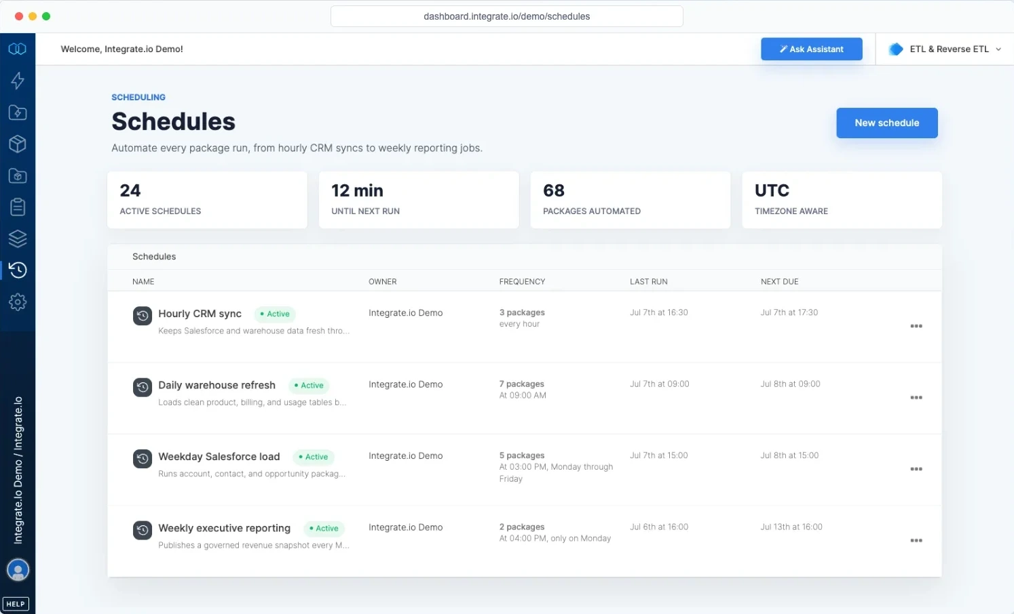This screenshot has height=614, width=1014.
Task: Click last run 'Jul 7th at 16:30'
Action: [659, 312]
